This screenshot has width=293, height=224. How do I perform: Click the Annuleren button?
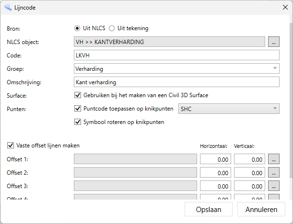click(x=261, y=210)
